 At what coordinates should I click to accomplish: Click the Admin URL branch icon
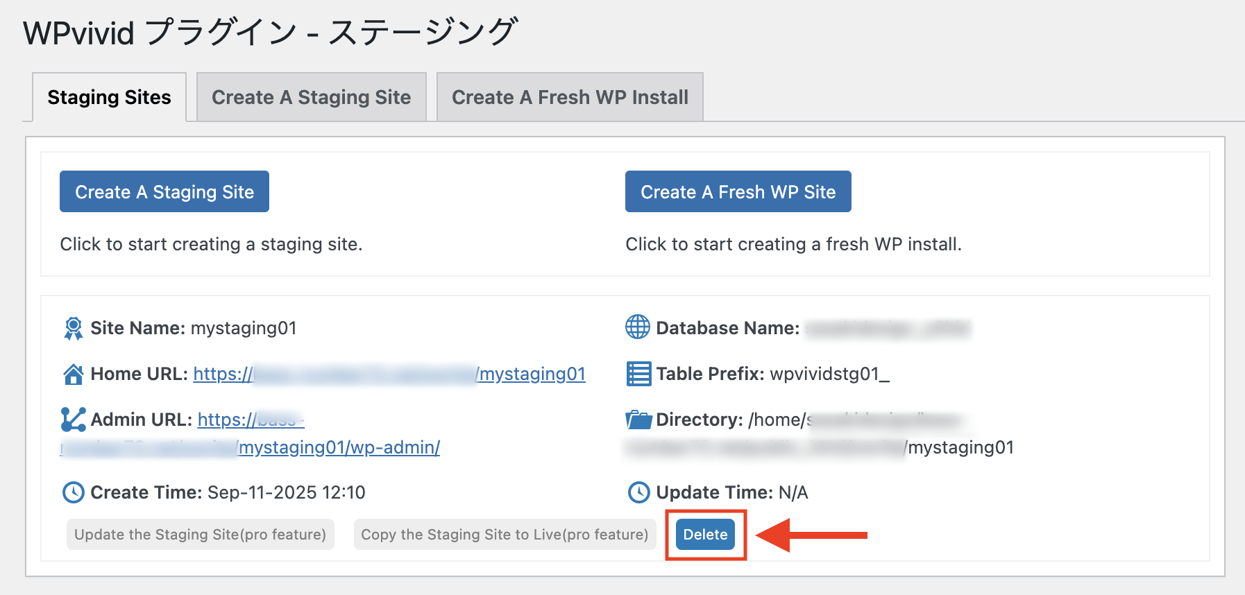coord(73,420)
